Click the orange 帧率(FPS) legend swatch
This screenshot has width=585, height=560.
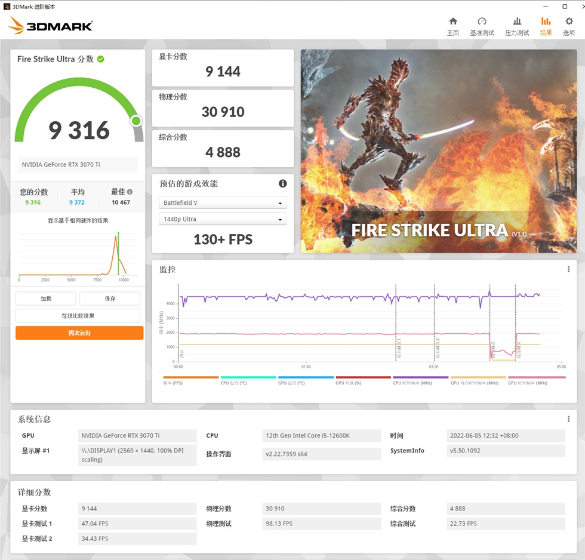point(191,377)
